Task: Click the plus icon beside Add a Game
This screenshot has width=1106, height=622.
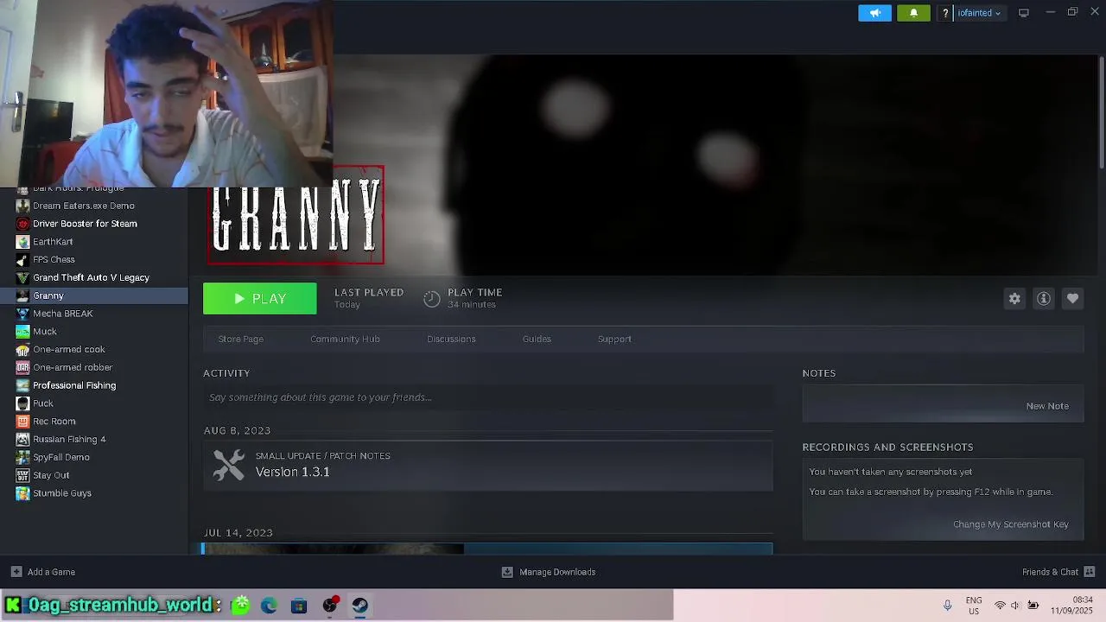Action: (16, 572)
